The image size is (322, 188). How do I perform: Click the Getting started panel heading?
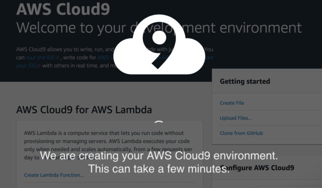click(x=245, y=81)
